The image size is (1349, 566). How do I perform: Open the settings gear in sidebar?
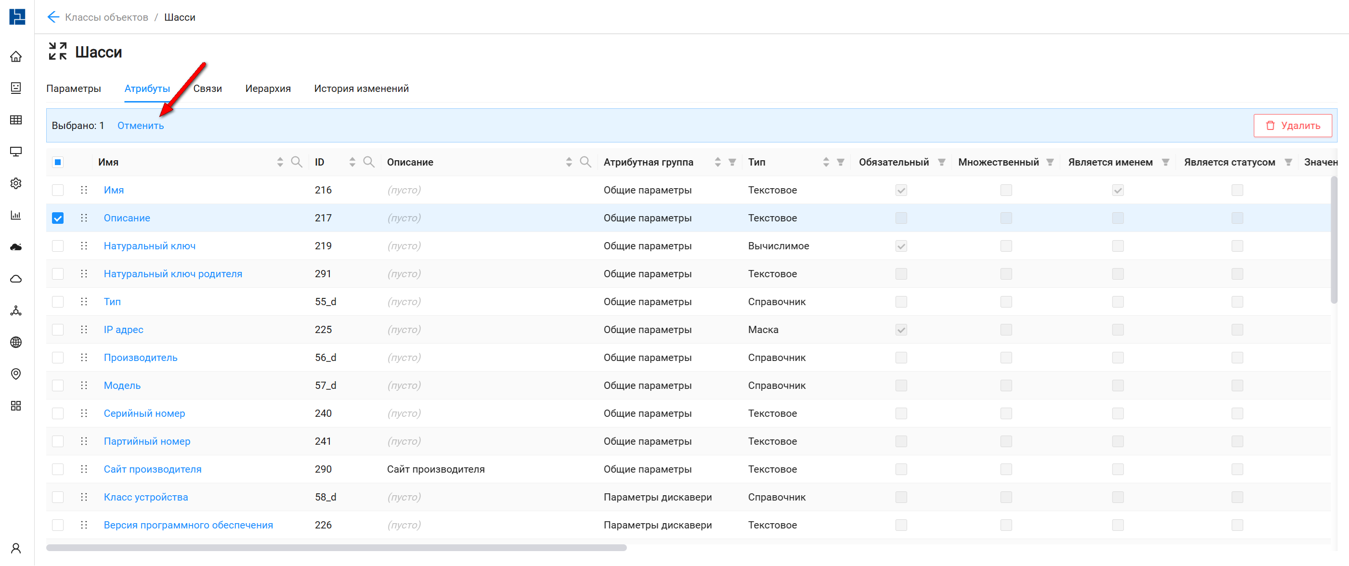pos(16,184)
